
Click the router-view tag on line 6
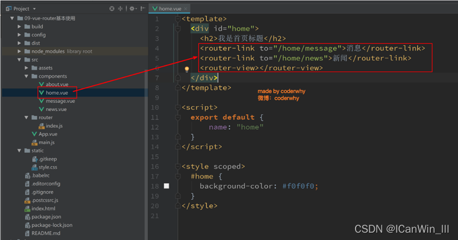click(x=261, y=68)
